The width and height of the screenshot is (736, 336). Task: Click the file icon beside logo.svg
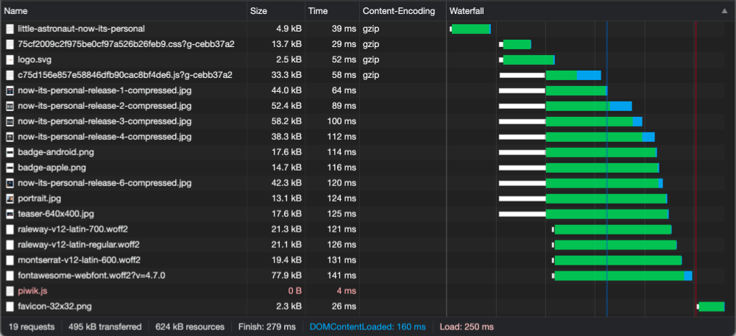10,60
